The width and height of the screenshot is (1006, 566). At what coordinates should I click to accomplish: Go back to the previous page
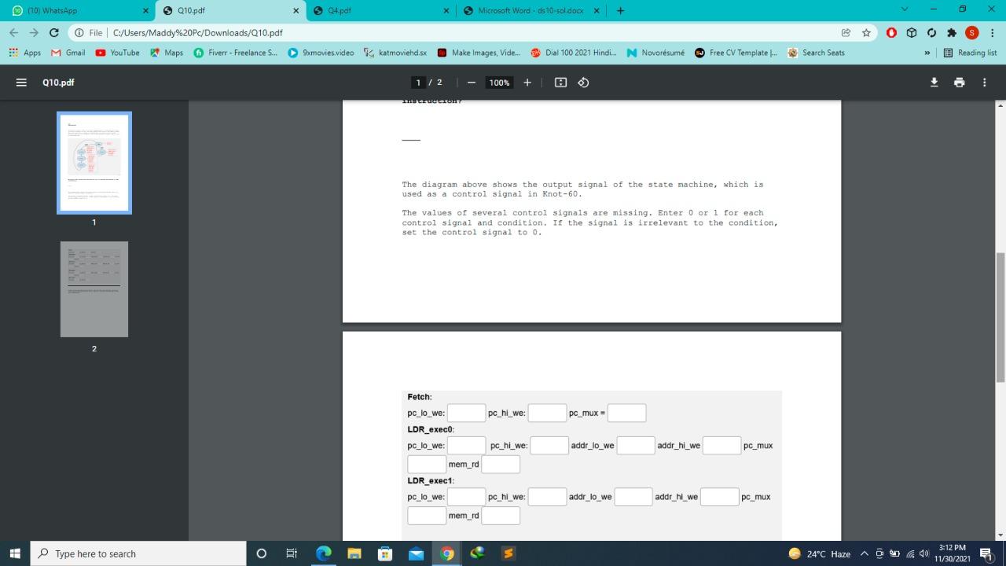coord(13,33)
